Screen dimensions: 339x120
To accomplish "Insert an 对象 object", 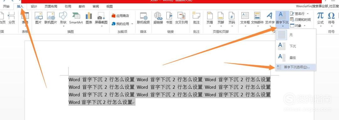I will click(x=296, y=26).
